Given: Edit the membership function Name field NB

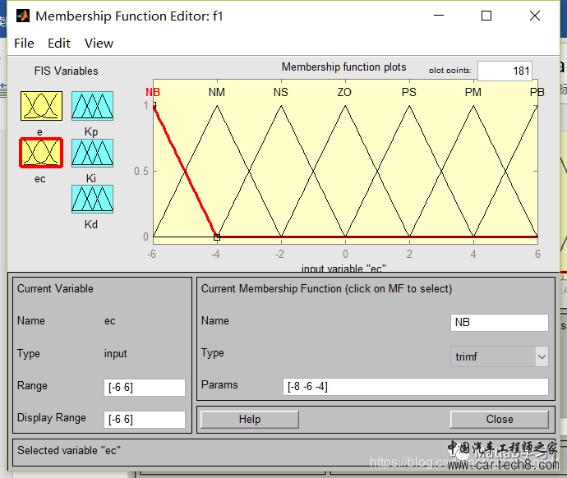Looking at the screenshot, I should (500, 322).
